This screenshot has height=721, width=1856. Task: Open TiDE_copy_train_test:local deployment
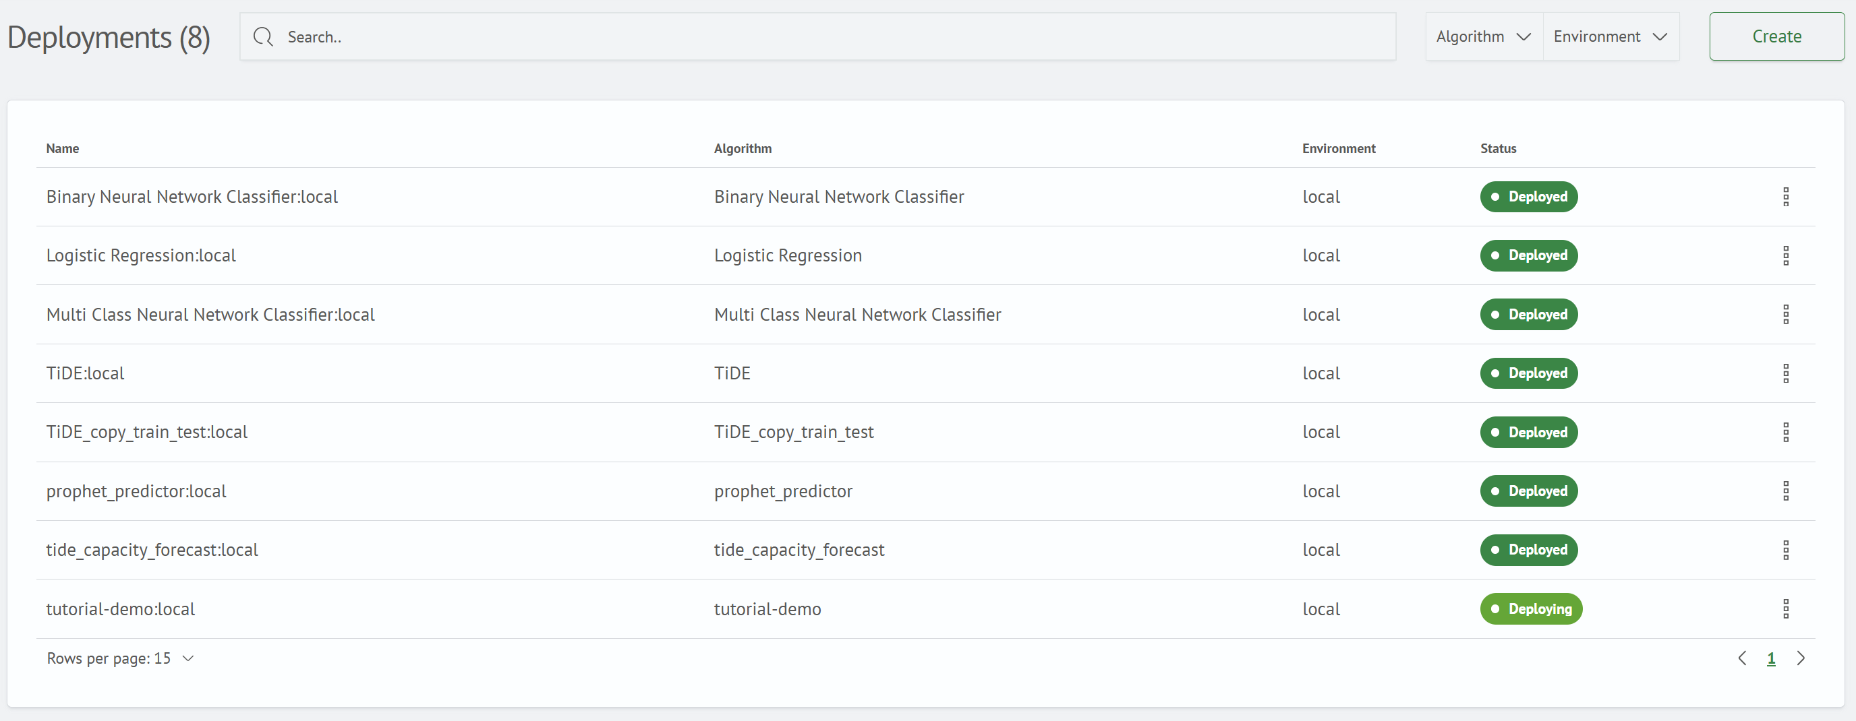(146, 433)
